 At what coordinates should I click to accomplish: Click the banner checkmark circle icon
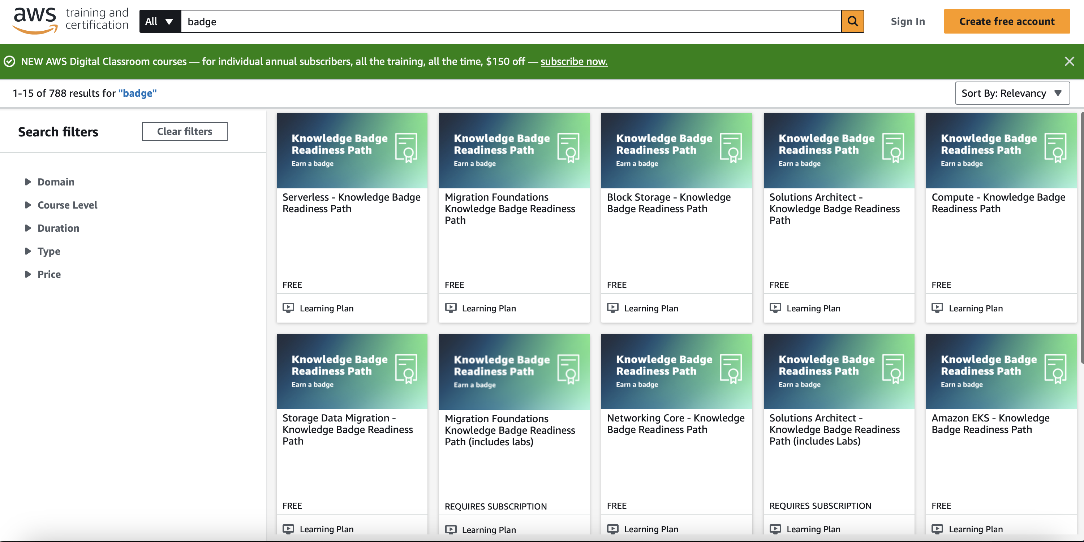click(x=9, y=62)
